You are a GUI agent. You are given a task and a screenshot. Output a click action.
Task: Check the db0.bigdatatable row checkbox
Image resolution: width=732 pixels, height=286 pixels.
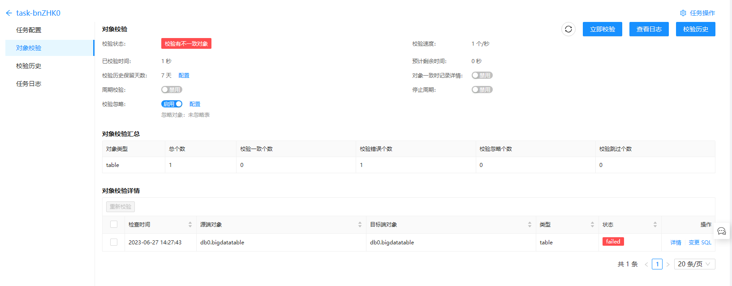coord(114,242)
